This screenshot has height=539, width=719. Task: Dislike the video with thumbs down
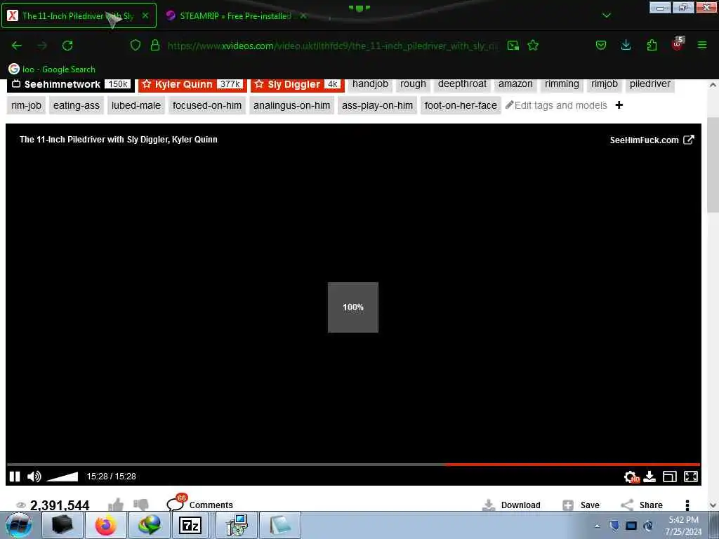(x=140, y=505)
